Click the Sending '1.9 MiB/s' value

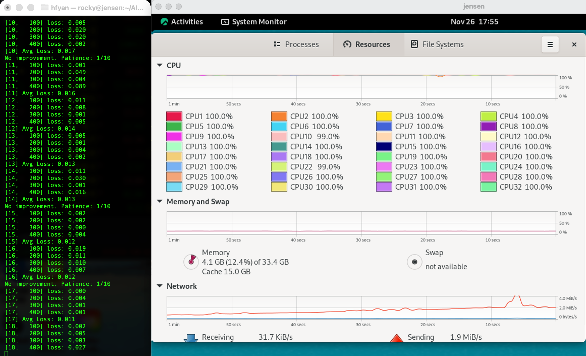point(466,337)
